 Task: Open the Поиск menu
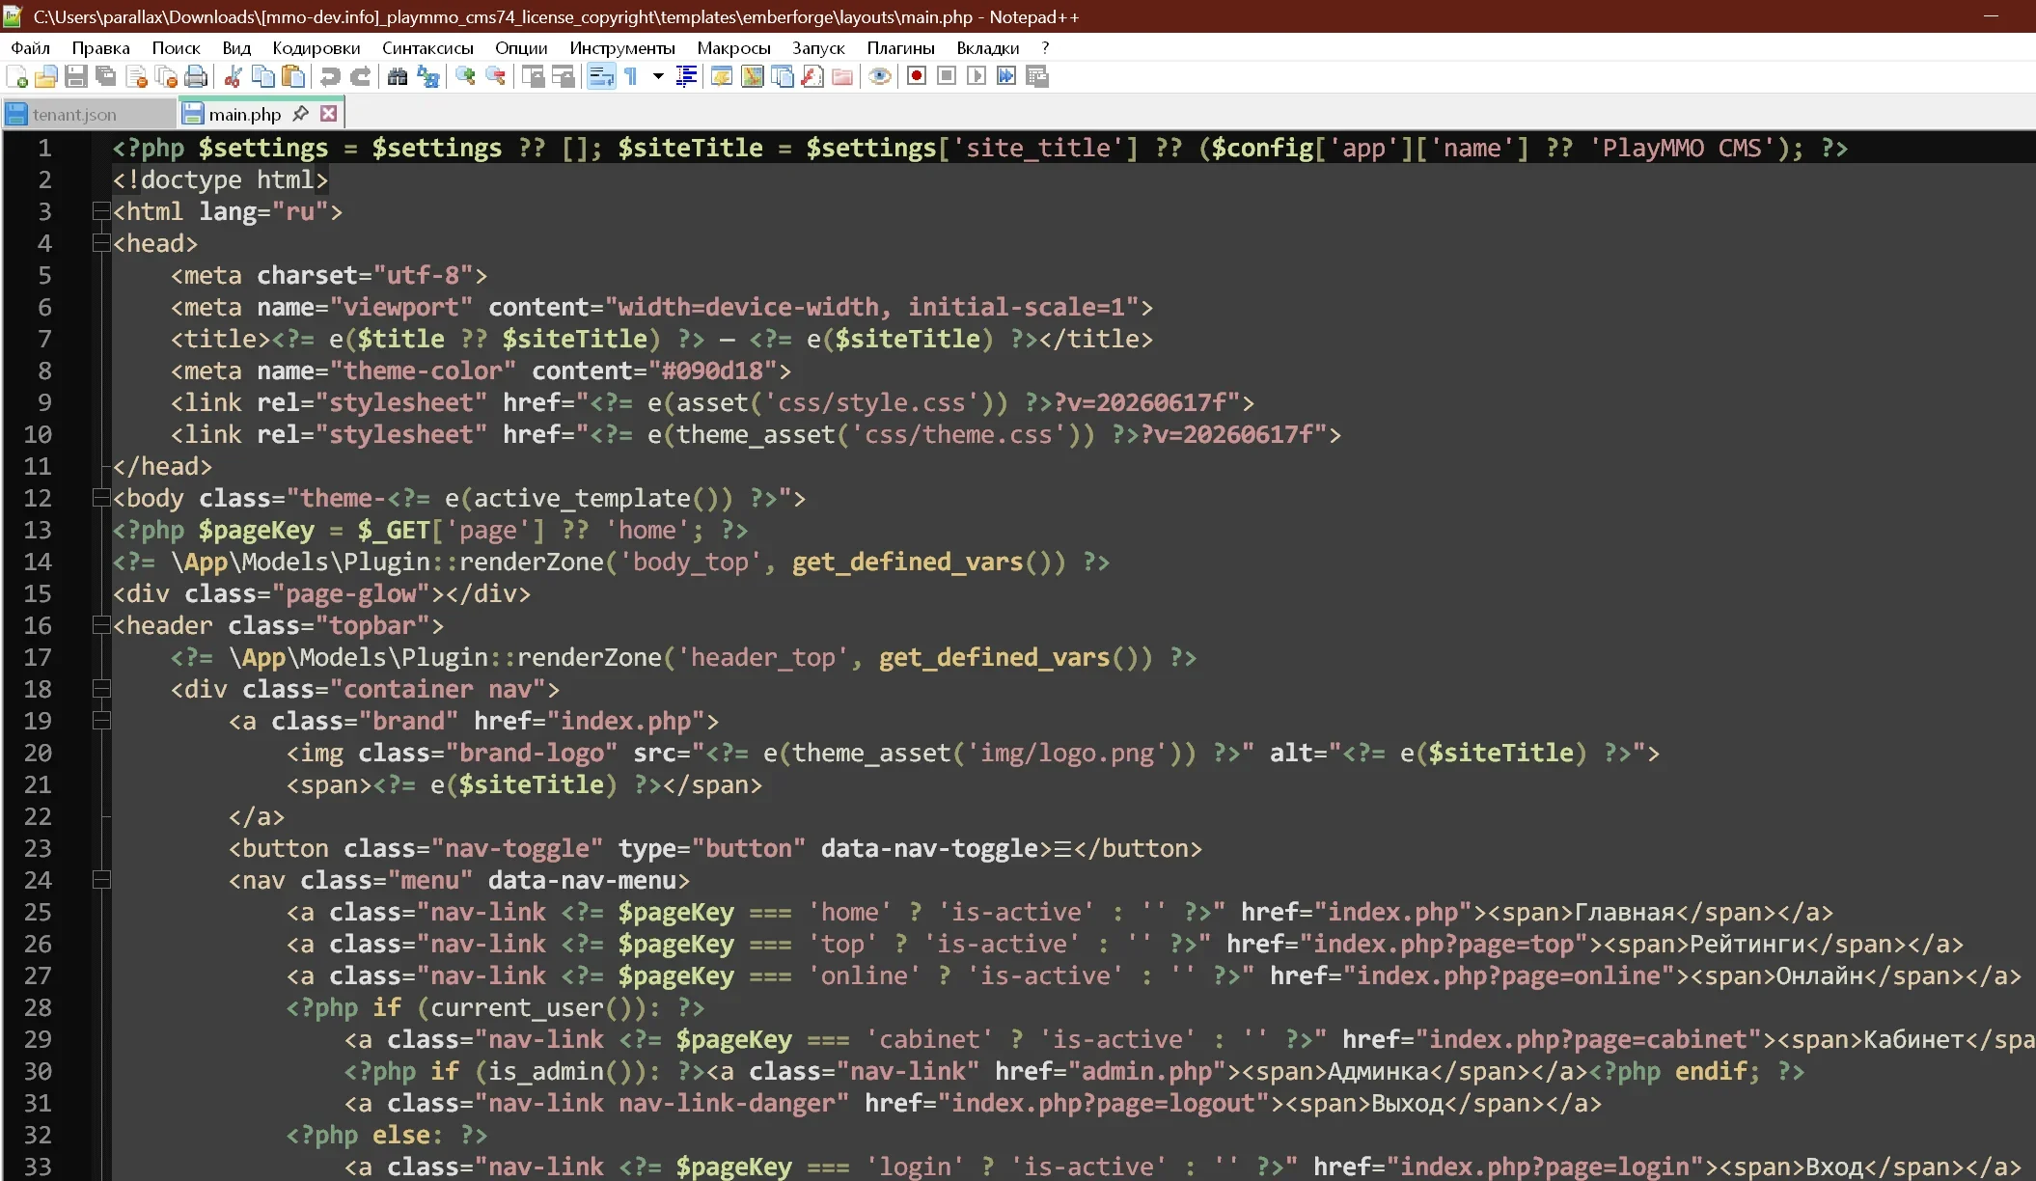pos(177,47)
